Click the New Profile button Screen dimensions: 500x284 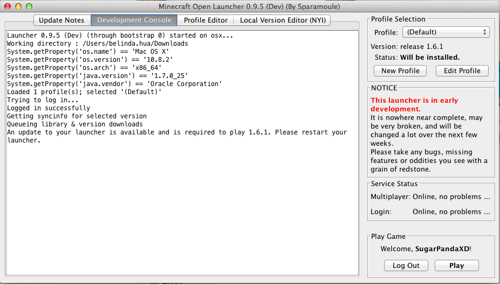click(400, 70)
